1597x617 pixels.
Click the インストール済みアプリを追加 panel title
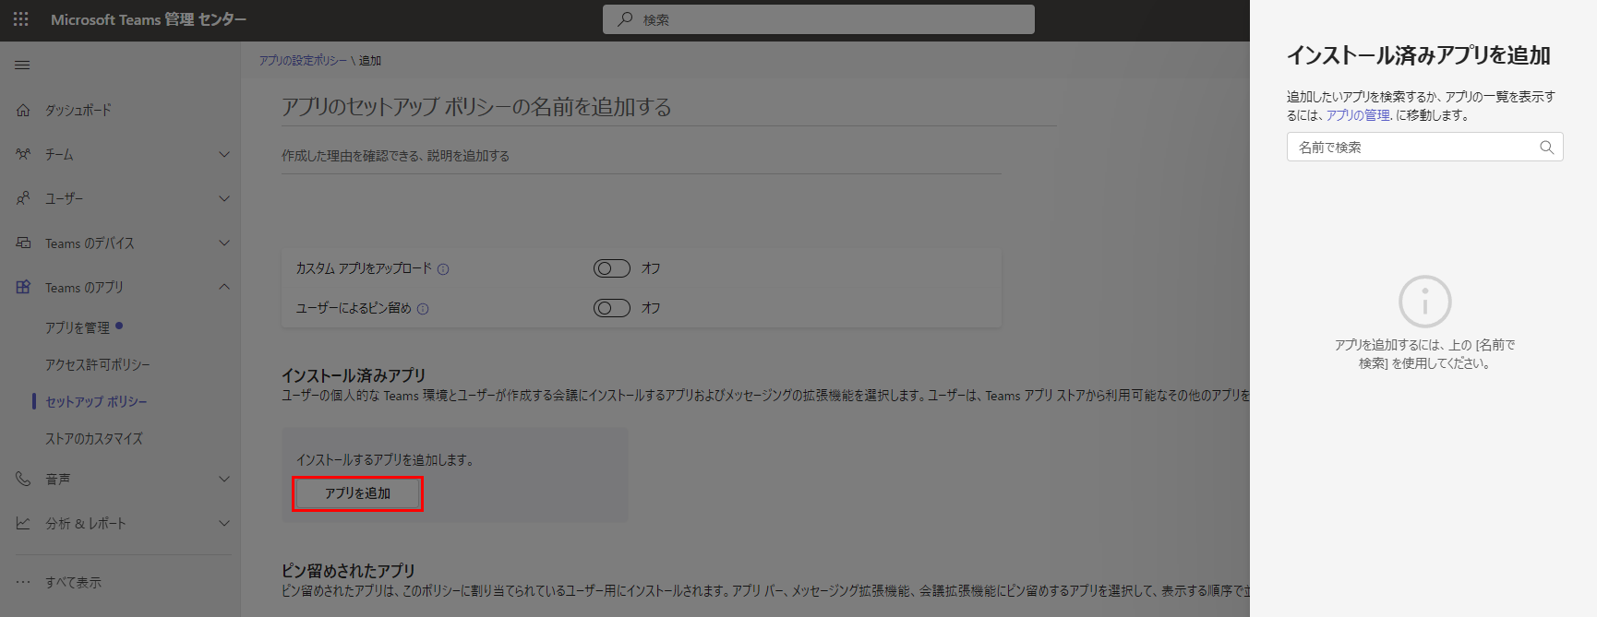(1419, 55)
